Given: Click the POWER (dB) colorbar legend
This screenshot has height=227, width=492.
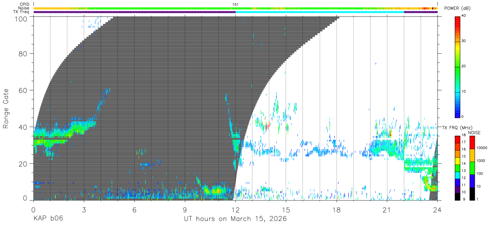Looking at the screenshot, I should coord(457,66).
